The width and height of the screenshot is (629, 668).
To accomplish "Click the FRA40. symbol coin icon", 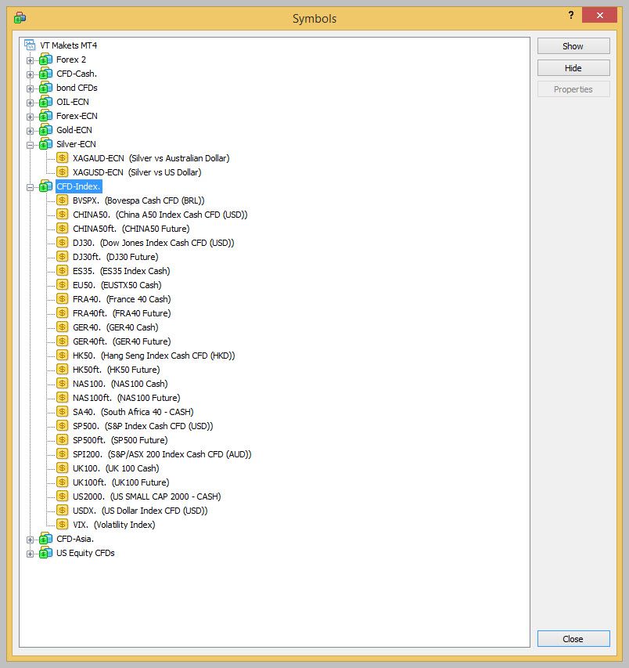I will pyautogui.click(x=62, y=298).
